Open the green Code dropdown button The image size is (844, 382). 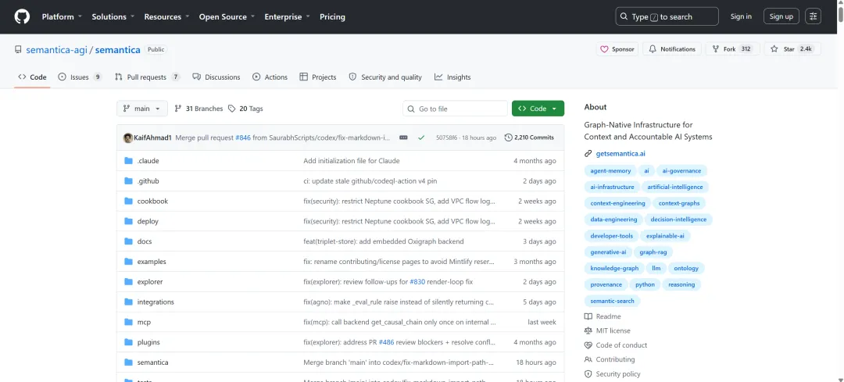(538, 109)
